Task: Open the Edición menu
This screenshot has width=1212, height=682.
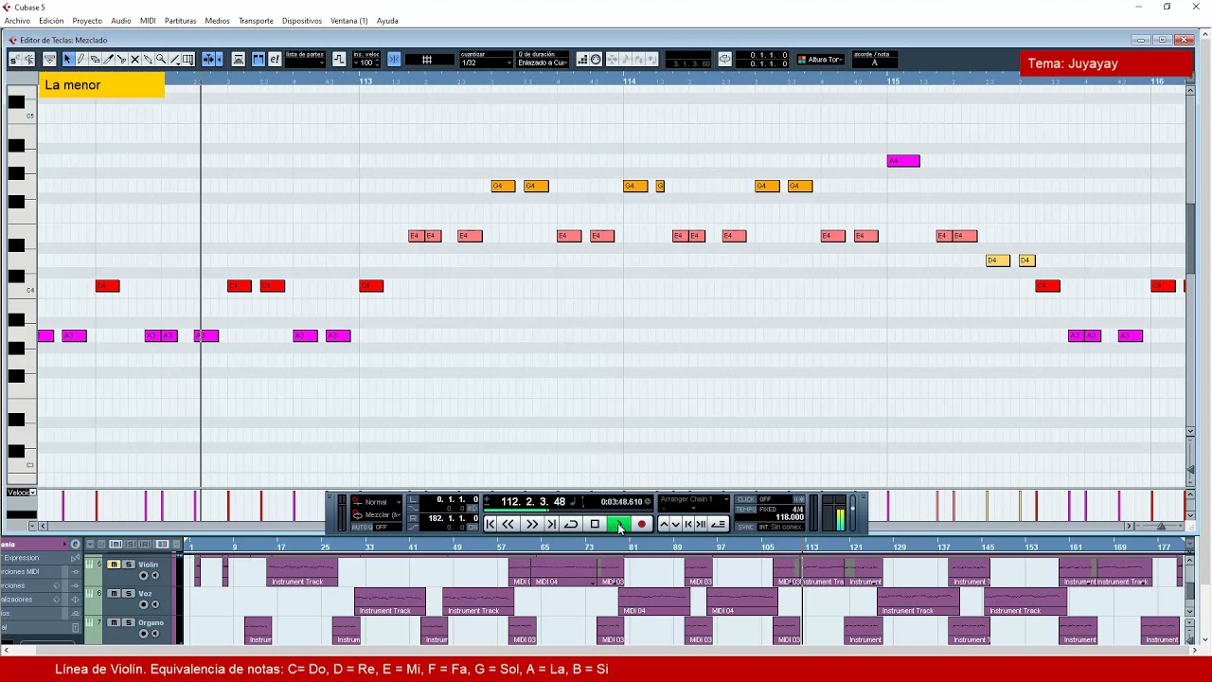Action: tap(51, 21)
